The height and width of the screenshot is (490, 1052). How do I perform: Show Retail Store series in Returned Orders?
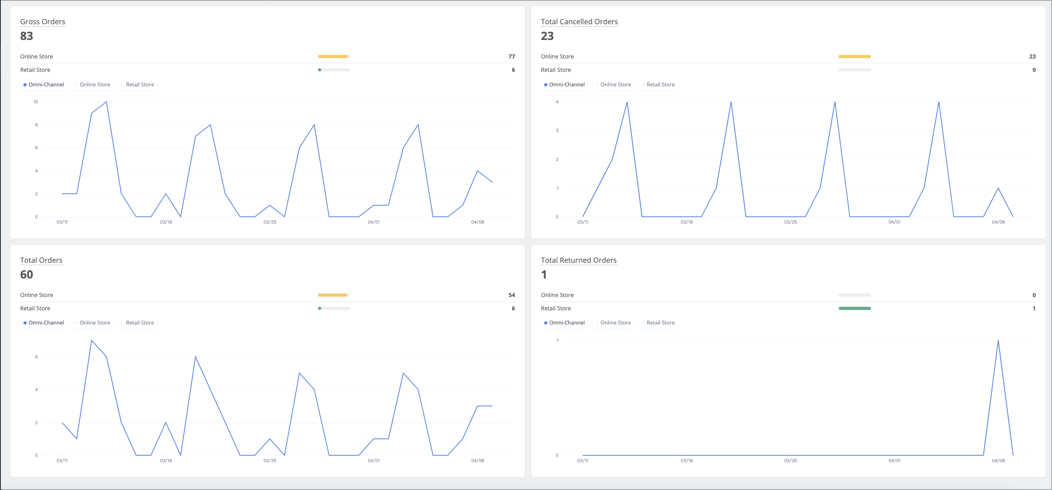(659, 323)
